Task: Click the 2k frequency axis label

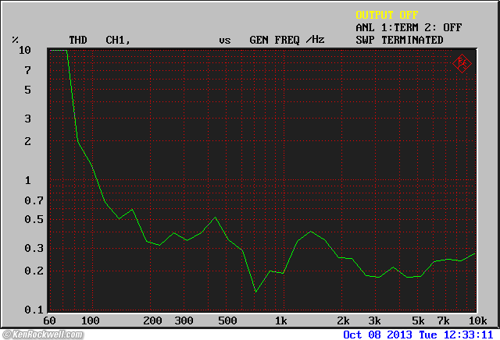Action: 343,321
